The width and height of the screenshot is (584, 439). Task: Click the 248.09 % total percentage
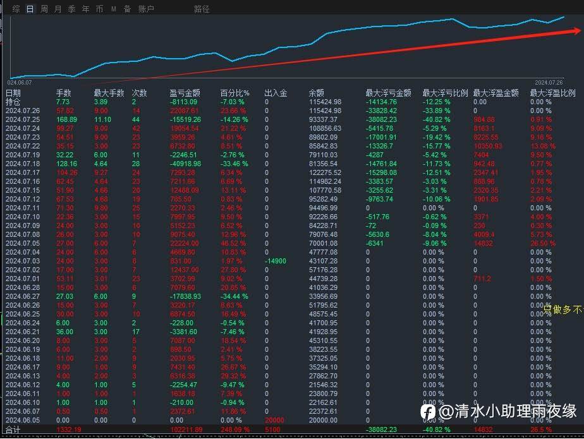[234, 430]
